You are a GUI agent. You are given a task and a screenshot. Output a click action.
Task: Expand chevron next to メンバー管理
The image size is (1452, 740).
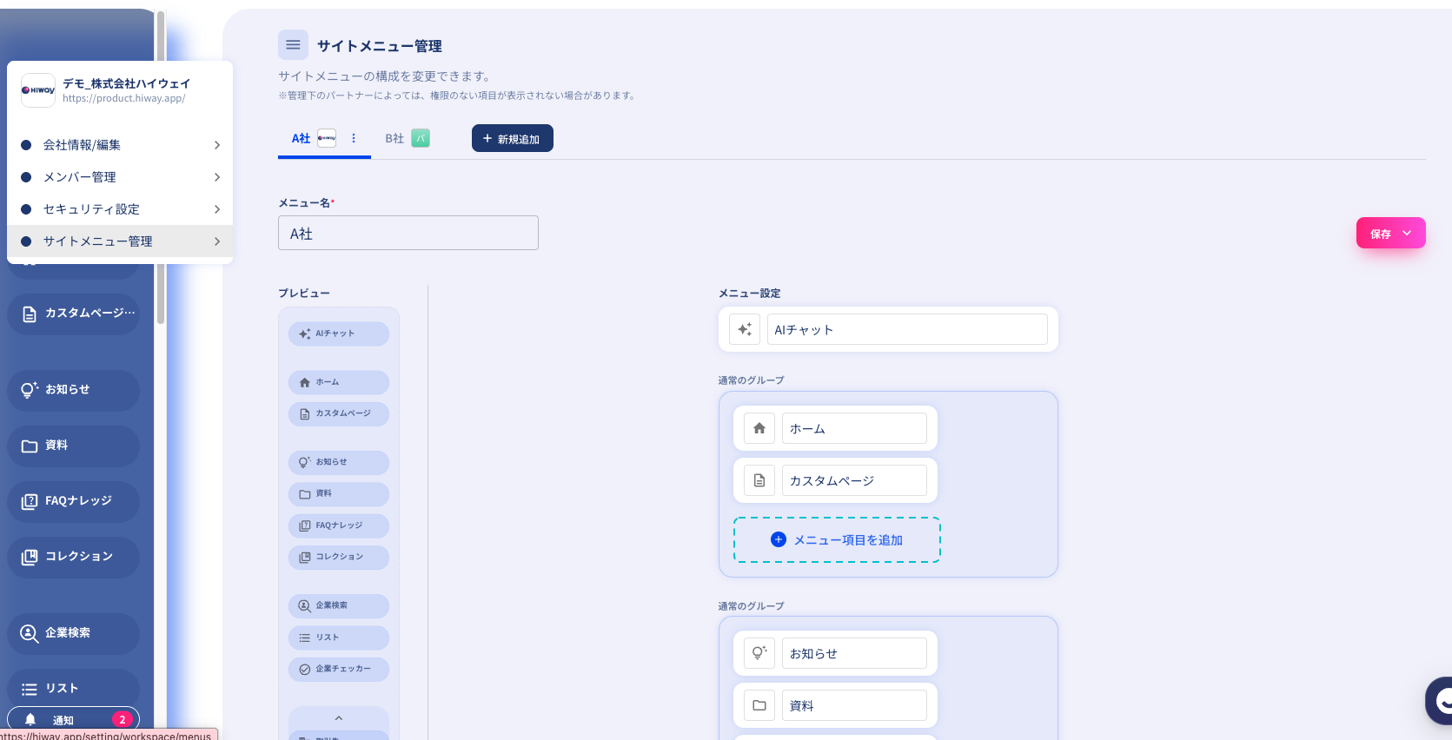tap(217, 177)
